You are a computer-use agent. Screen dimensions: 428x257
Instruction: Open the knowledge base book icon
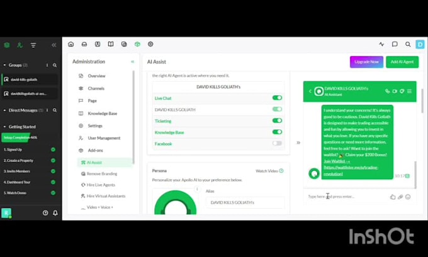tap(111, 44)
